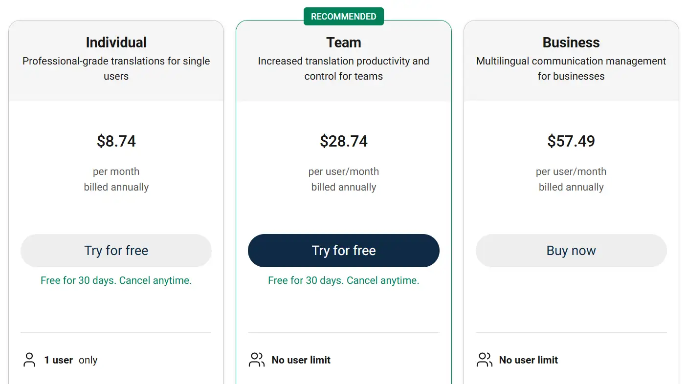687x384 pixels.
Task: Click 'Professional-grade translations for single users' description
Action: tap(116, 68)
